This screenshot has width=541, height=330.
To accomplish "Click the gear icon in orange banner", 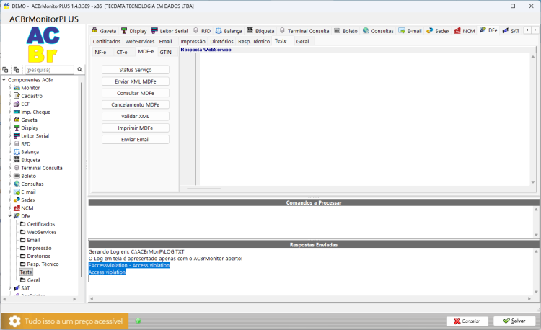I will click(x=14, y=321).
